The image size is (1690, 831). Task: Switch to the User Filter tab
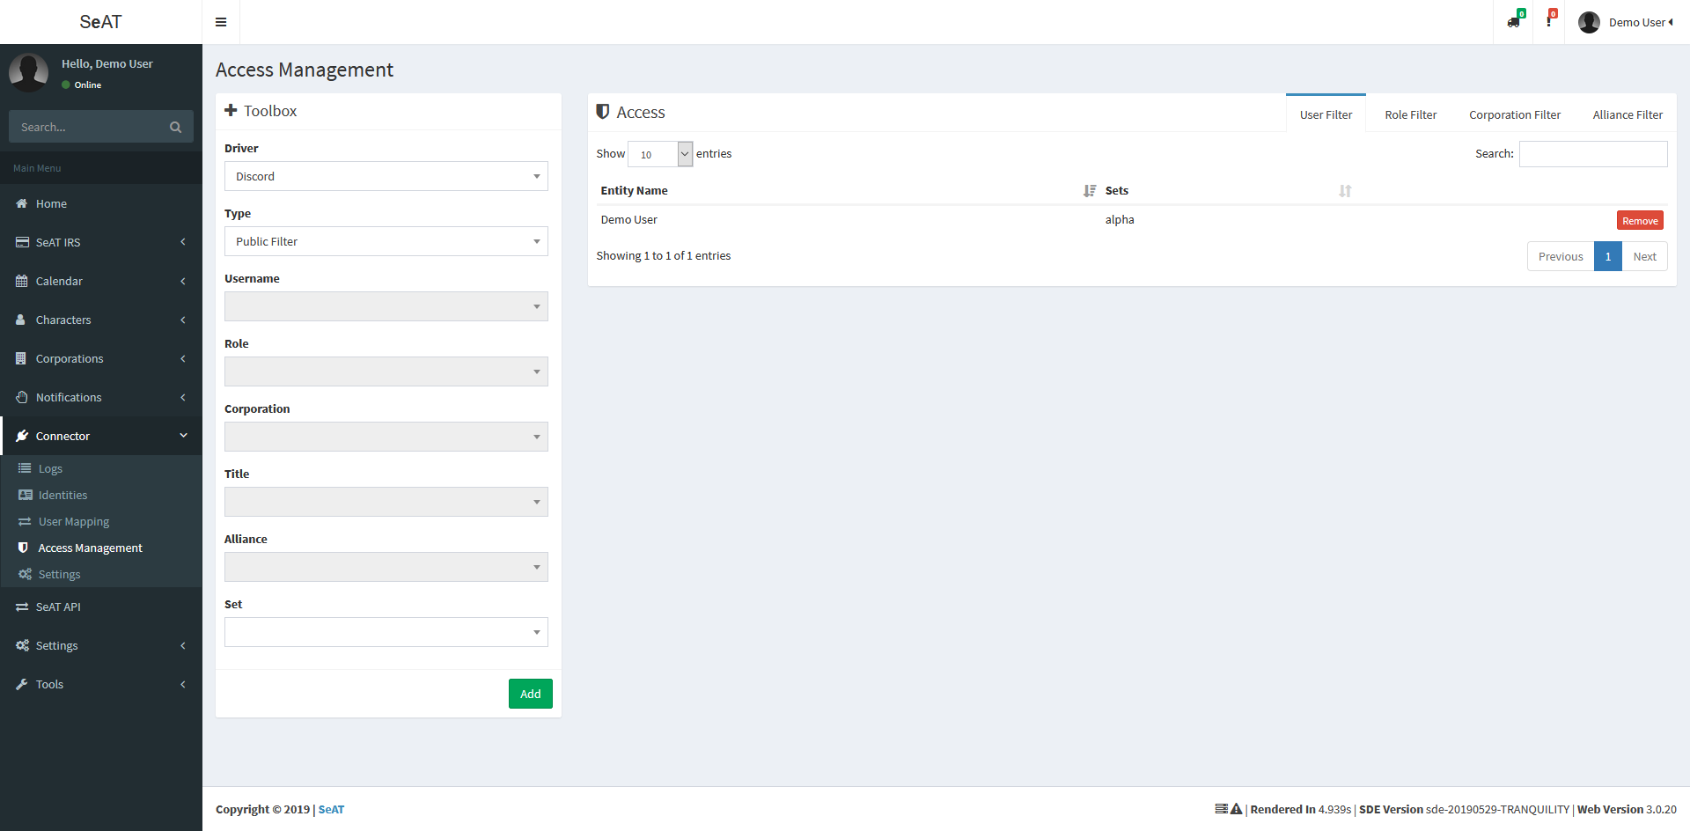[x=1326, y=114]
